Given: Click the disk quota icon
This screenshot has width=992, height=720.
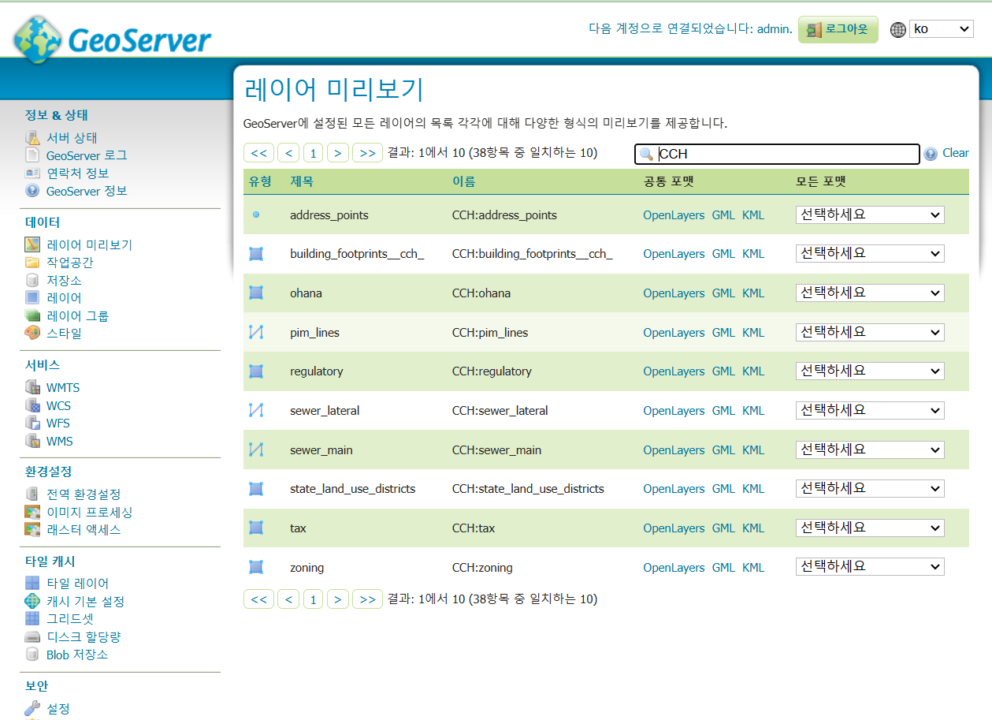Looking at the screenshot, I should [x=32, y=636].
